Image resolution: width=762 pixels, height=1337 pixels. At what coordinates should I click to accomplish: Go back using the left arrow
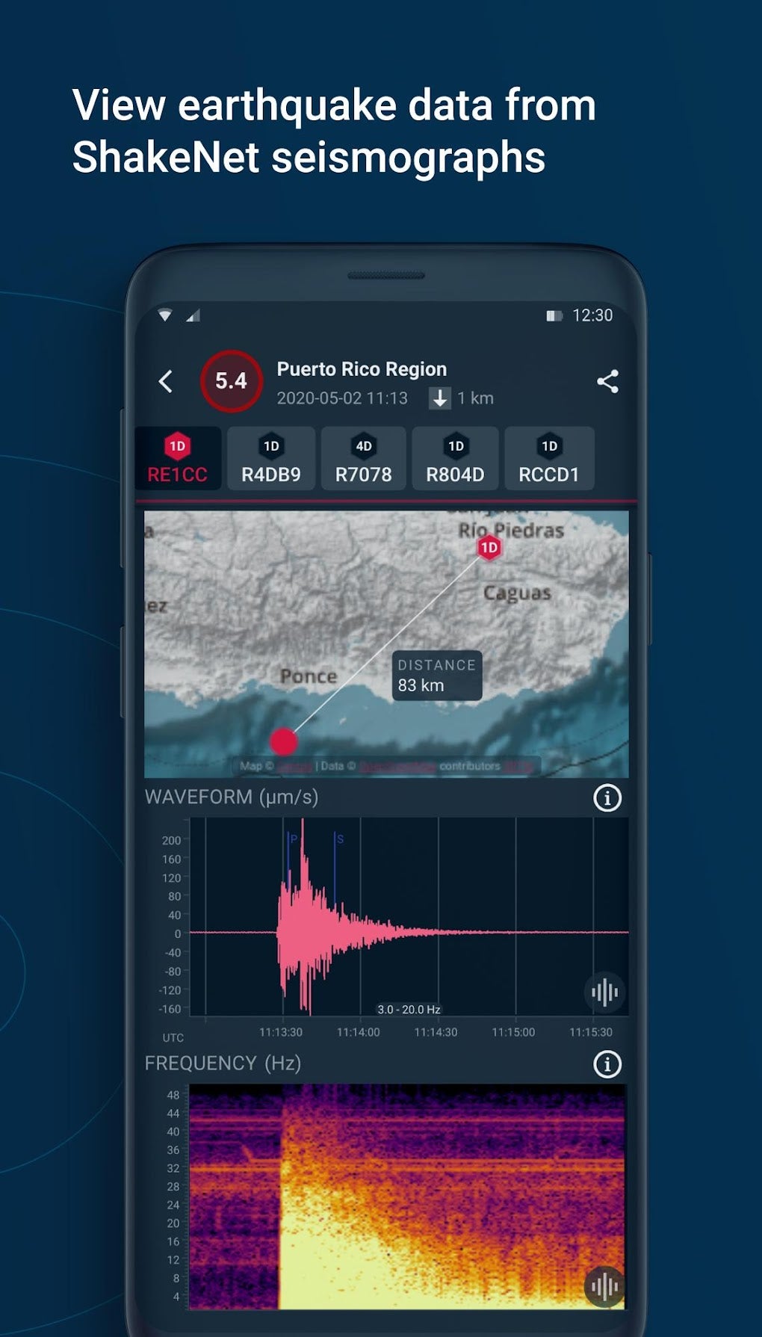(x=166, y=381)
